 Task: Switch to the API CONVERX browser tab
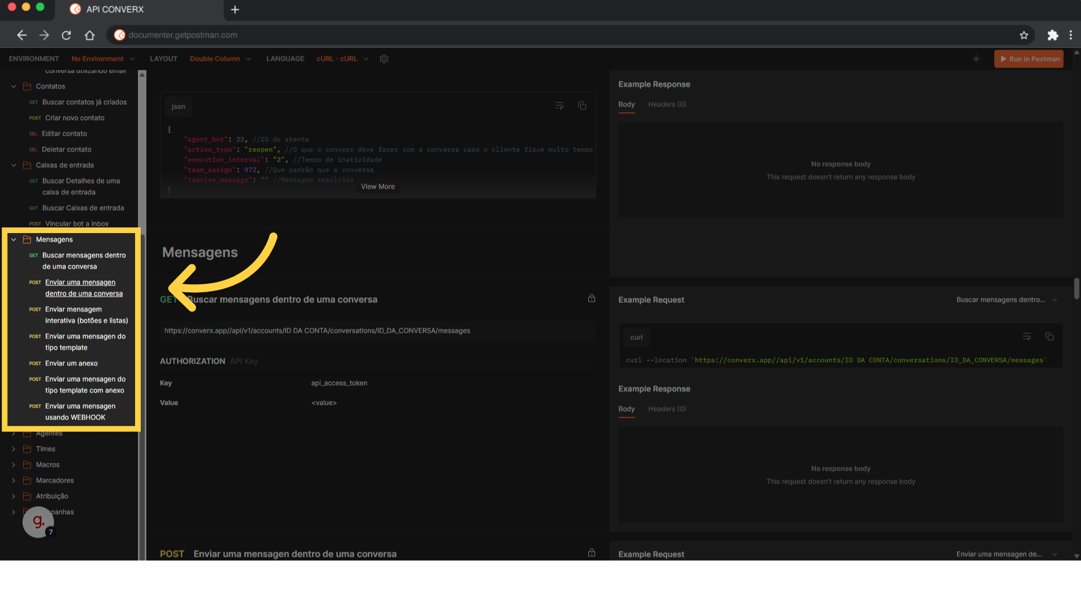[139, 10]
